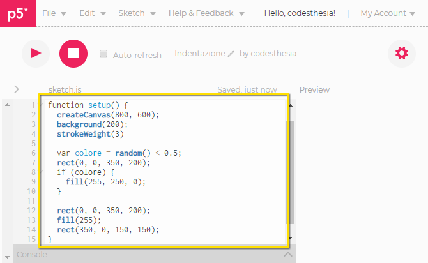
Task: Fold the if block at line 8
Action: pos(42,172)
